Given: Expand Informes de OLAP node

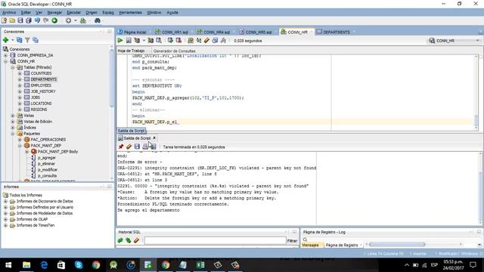Looking at the screenshot, I should pos(5,219).
